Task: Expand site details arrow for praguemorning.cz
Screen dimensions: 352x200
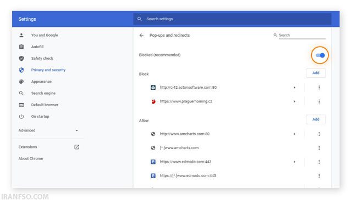Action: (294, 101)
